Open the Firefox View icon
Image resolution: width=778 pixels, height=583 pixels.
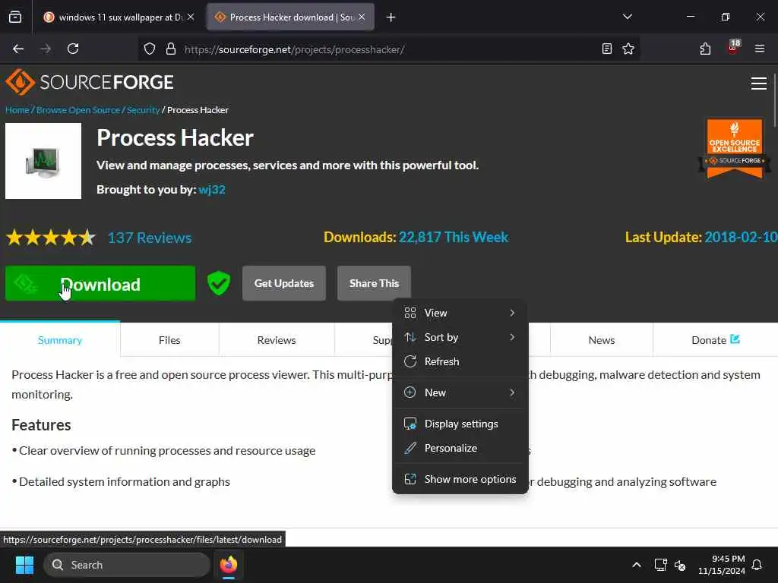(x=15, y=17)
